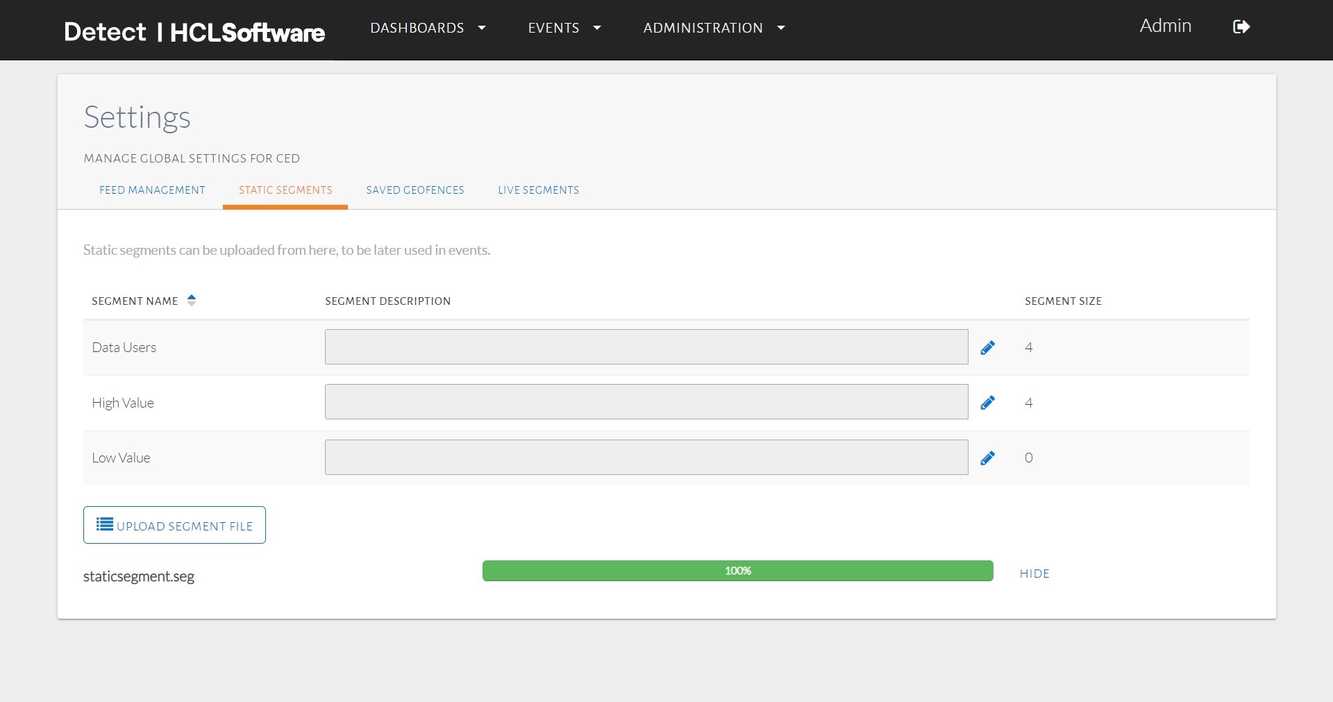Click the High Value description field
The width and height of the screenshot is (1333, 702).
coord(646,401)
